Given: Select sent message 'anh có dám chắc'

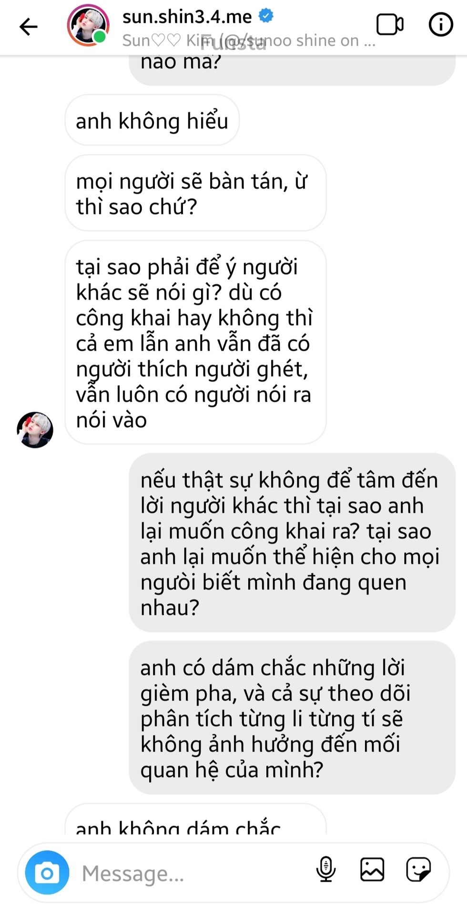Looking at the screenshot, I should click(292, 718).
